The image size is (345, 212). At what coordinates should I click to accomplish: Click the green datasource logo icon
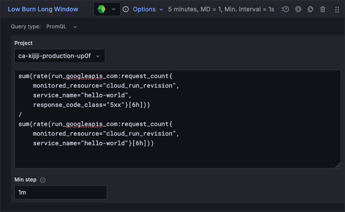[101, 9]
